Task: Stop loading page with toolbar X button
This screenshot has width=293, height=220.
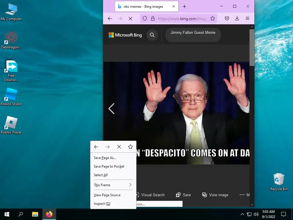Action: coord(130,18)
